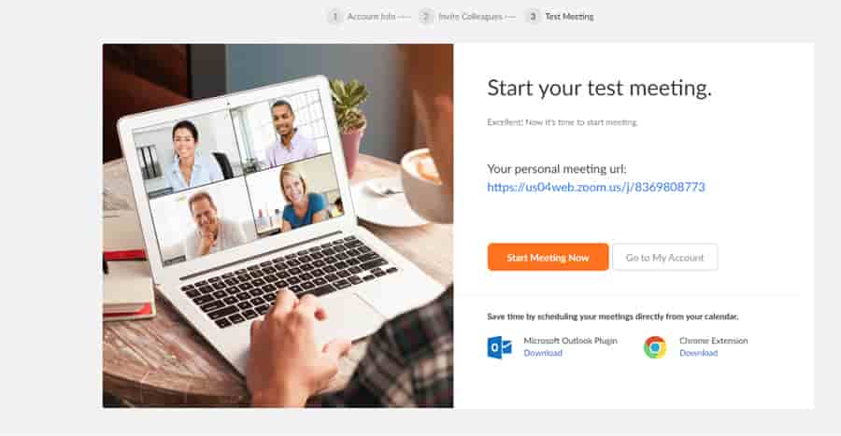Click the Microsoft Outlook Plugin label
The image size is (841, 436).
(570, 341)
